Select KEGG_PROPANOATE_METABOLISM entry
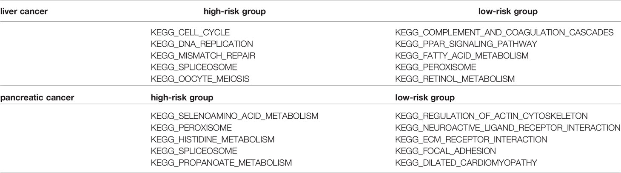This screenshot has height=173, width=621. point(222,162)
